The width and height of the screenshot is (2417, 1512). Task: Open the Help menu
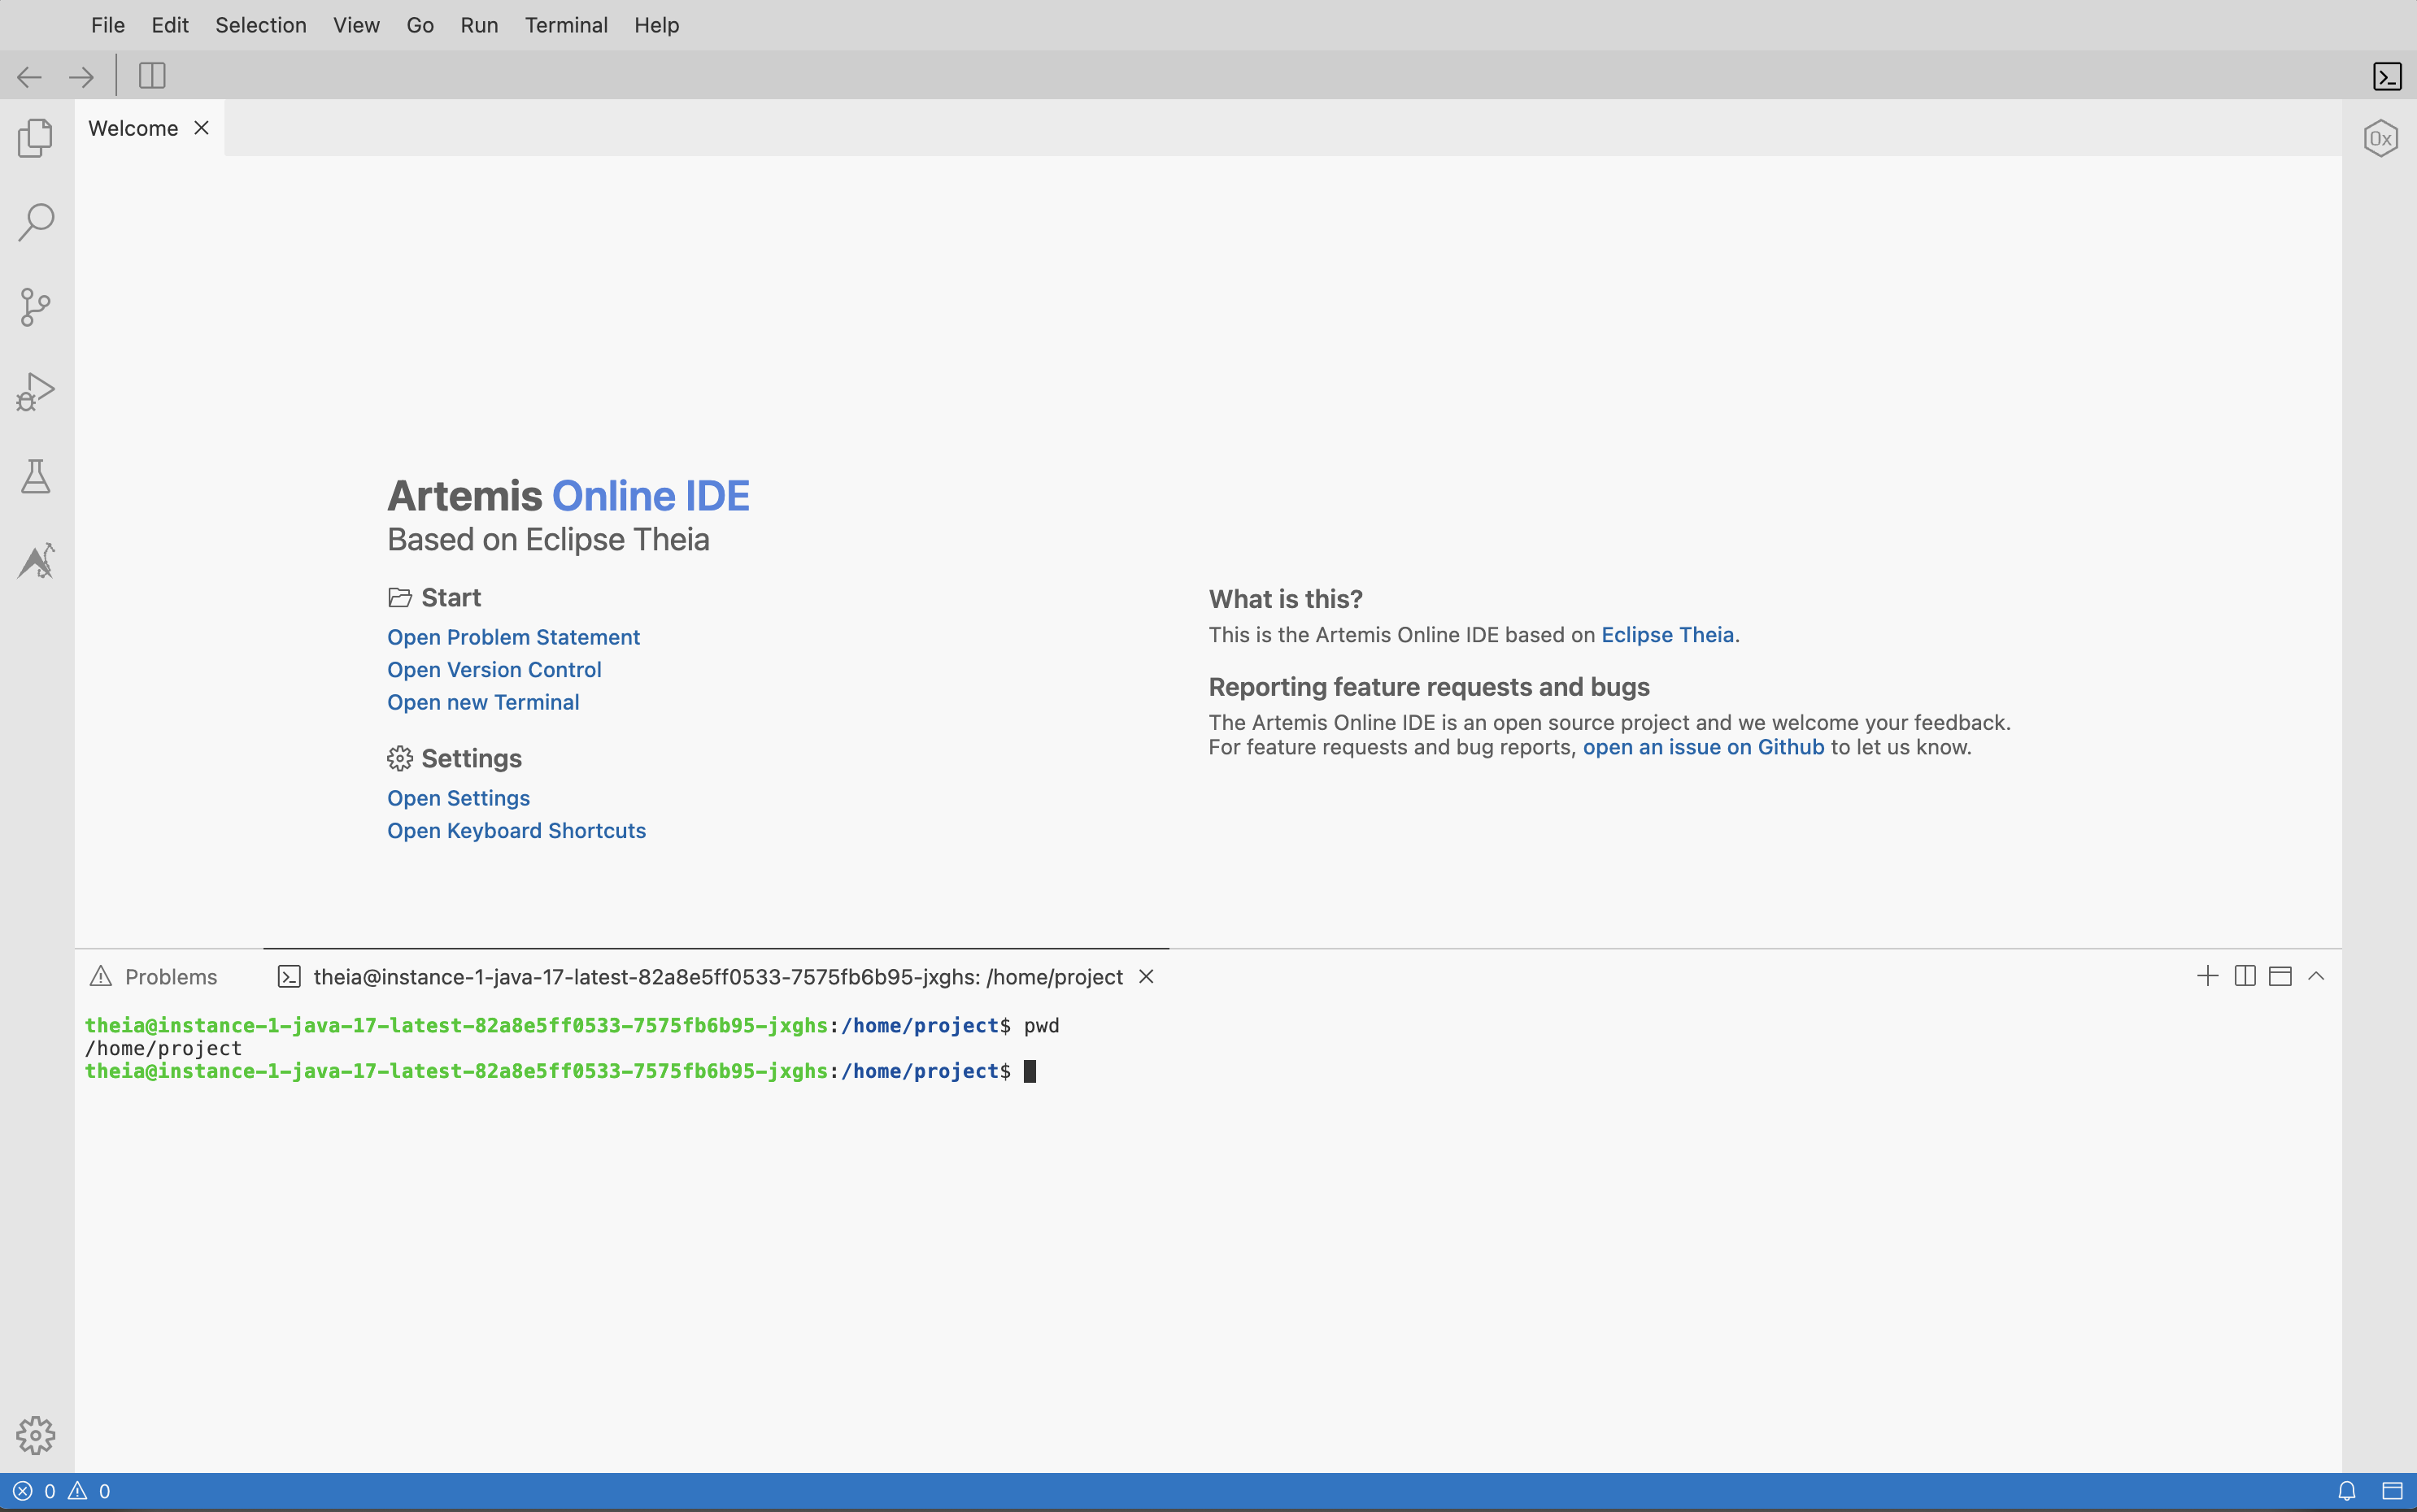coord(656,25)
